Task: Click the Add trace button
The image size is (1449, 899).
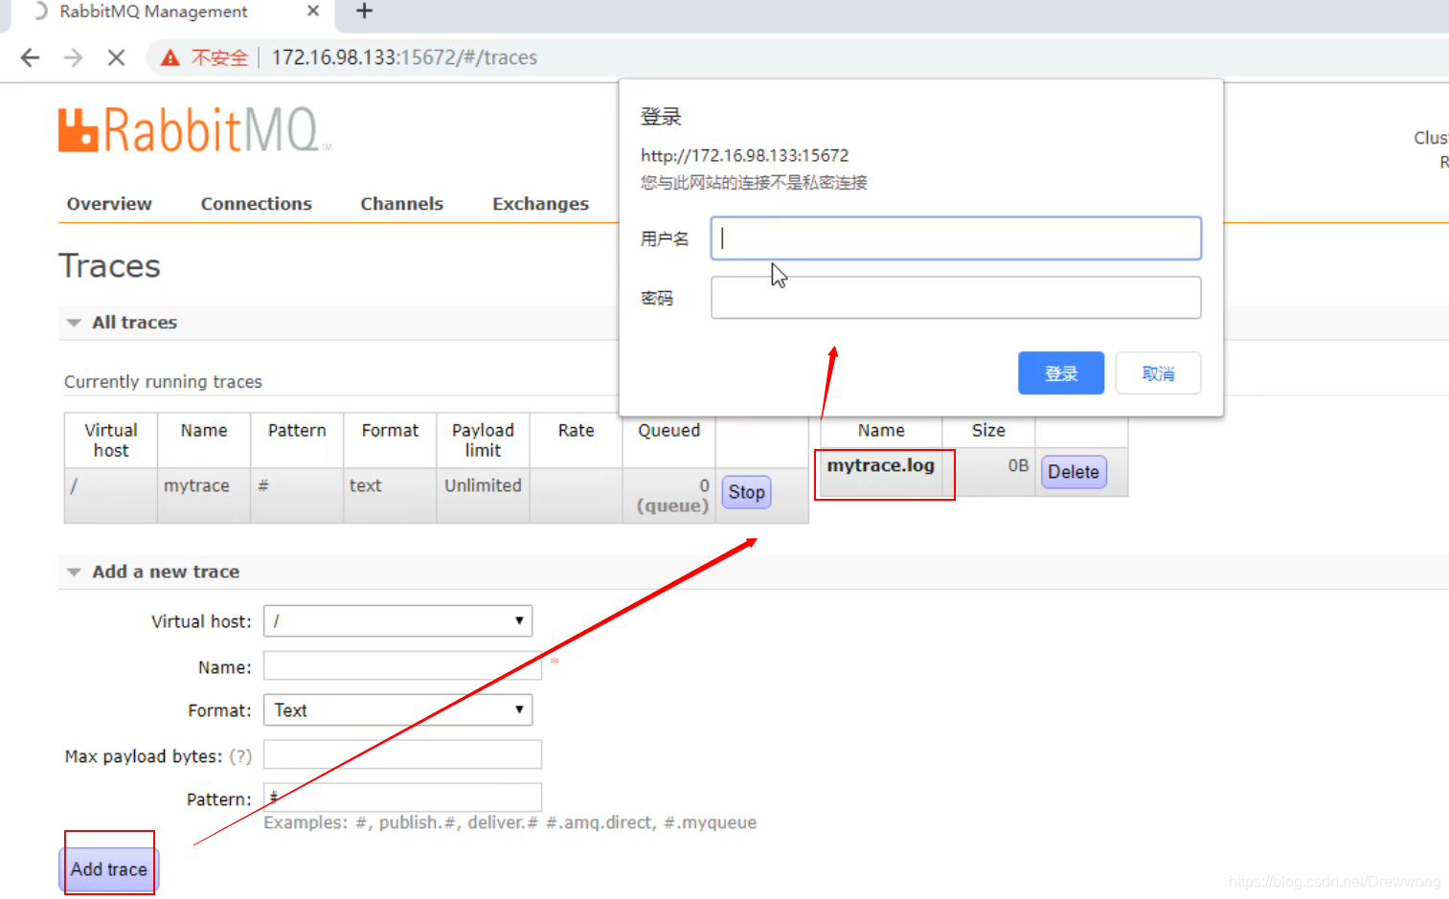Action: pyautogui.click(x=109, y=869)
